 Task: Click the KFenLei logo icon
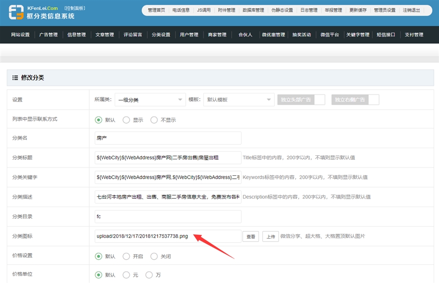point(16,12)
